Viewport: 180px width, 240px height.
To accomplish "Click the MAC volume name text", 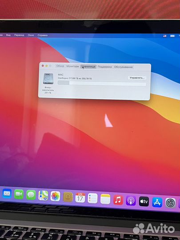I will [x=60, y=75].
